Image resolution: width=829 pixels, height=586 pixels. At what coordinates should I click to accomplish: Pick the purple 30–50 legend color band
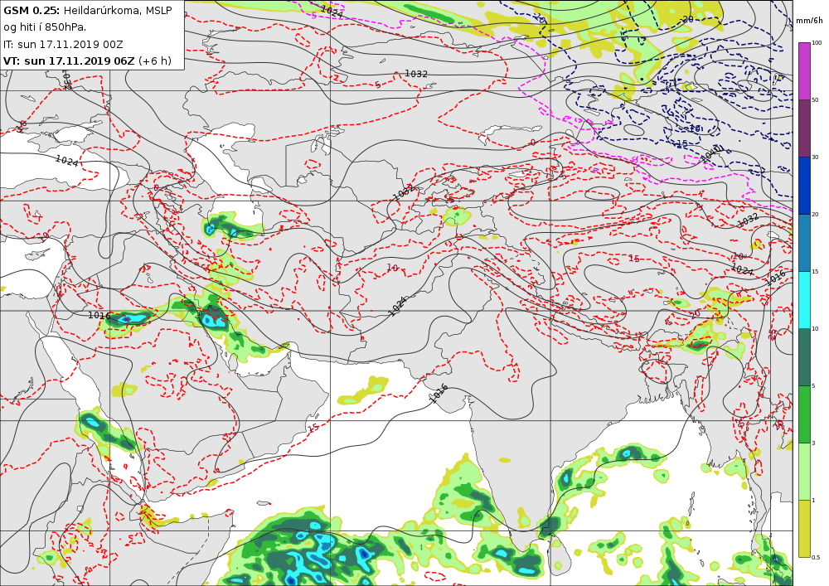click(x=803, y=128)
